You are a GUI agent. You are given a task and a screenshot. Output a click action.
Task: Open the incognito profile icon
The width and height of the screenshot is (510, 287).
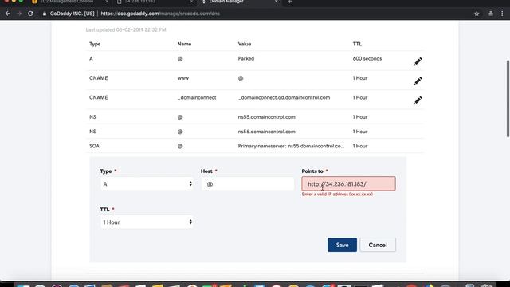491,14
